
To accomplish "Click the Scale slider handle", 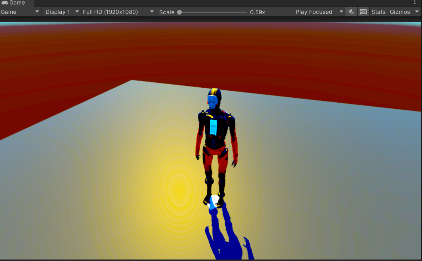I will 179,12.
